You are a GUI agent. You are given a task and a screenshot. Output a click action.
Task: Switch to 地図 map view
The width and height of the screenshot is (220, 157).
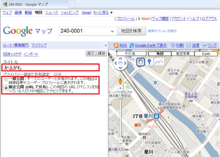[x=160, y=54]
